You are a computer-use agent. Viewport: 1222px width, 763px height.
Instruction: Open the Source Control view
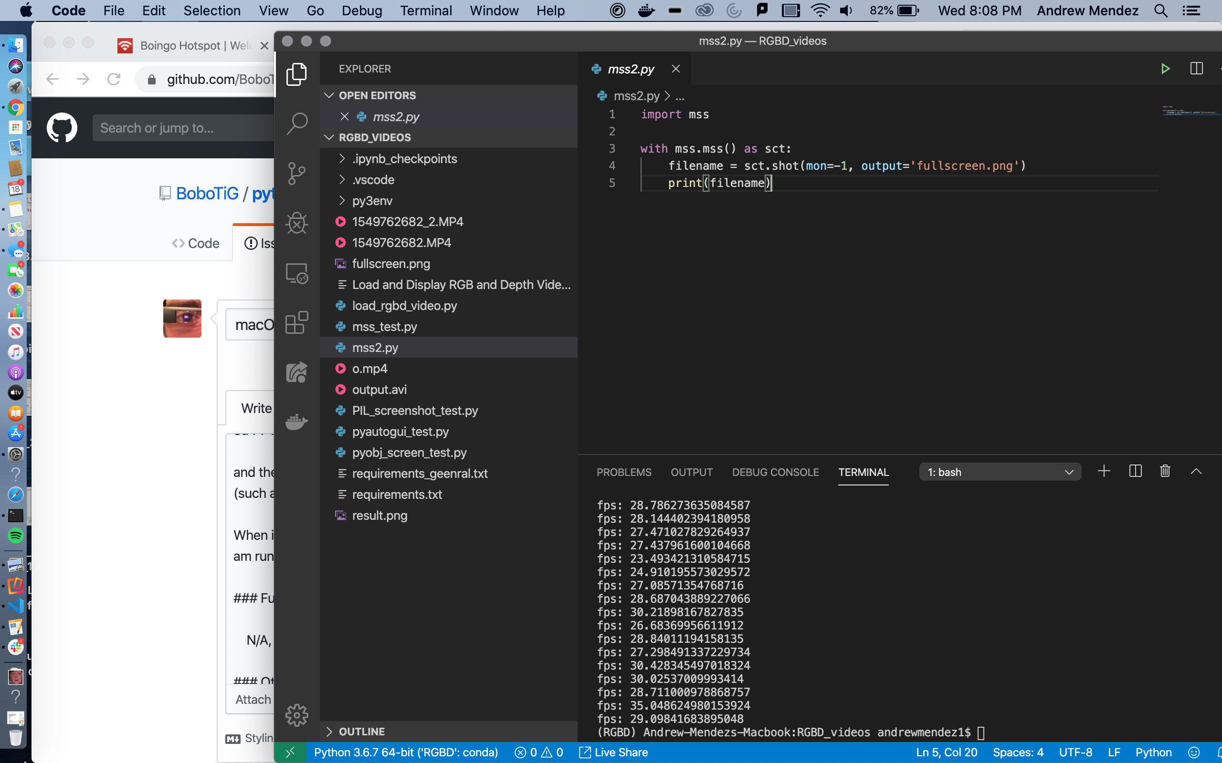pyautogui.click(x=297, y=173)
